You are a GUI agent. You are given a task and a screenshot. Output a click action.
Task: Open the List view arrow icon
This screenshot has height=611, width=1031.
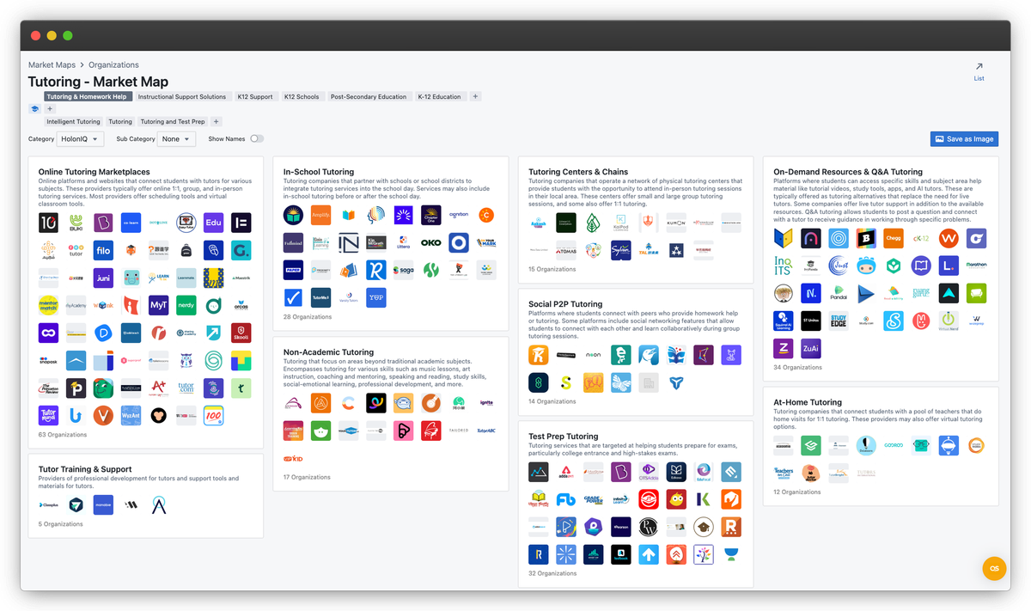pos(979,66)
